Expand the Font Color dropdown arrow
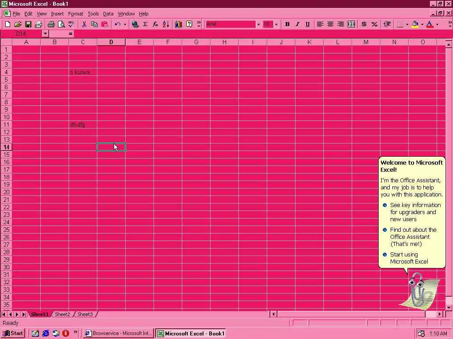 point(437,24)
